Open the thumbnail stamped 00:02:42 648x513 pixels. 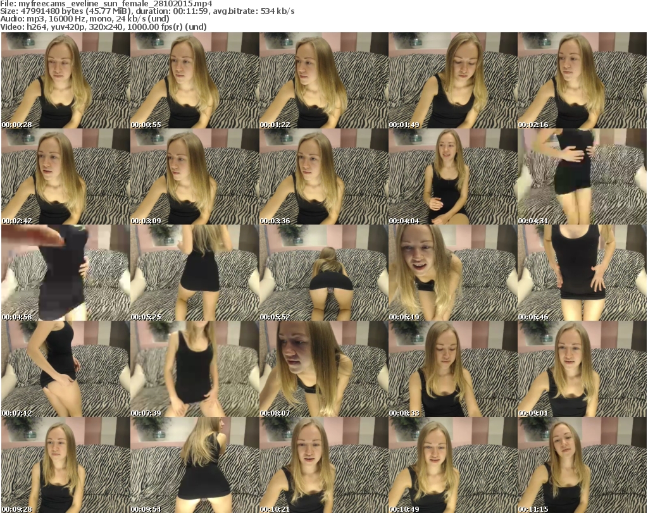tap(66, 176)
